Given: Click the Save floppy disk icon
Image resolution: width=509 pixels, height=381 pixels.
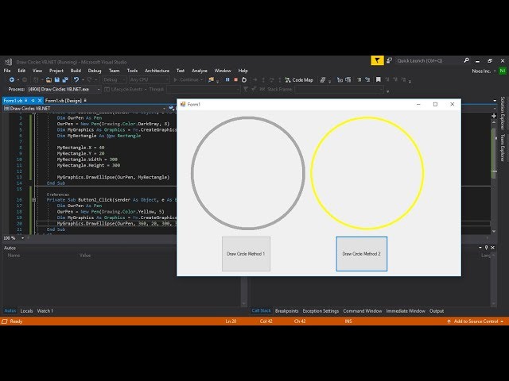Looking at the screenshot, I should (57, 79).
